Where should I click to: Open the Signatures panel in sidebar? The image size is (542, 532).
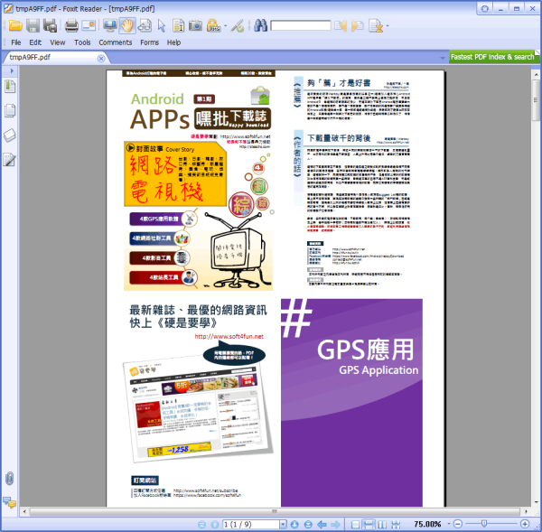10,161
